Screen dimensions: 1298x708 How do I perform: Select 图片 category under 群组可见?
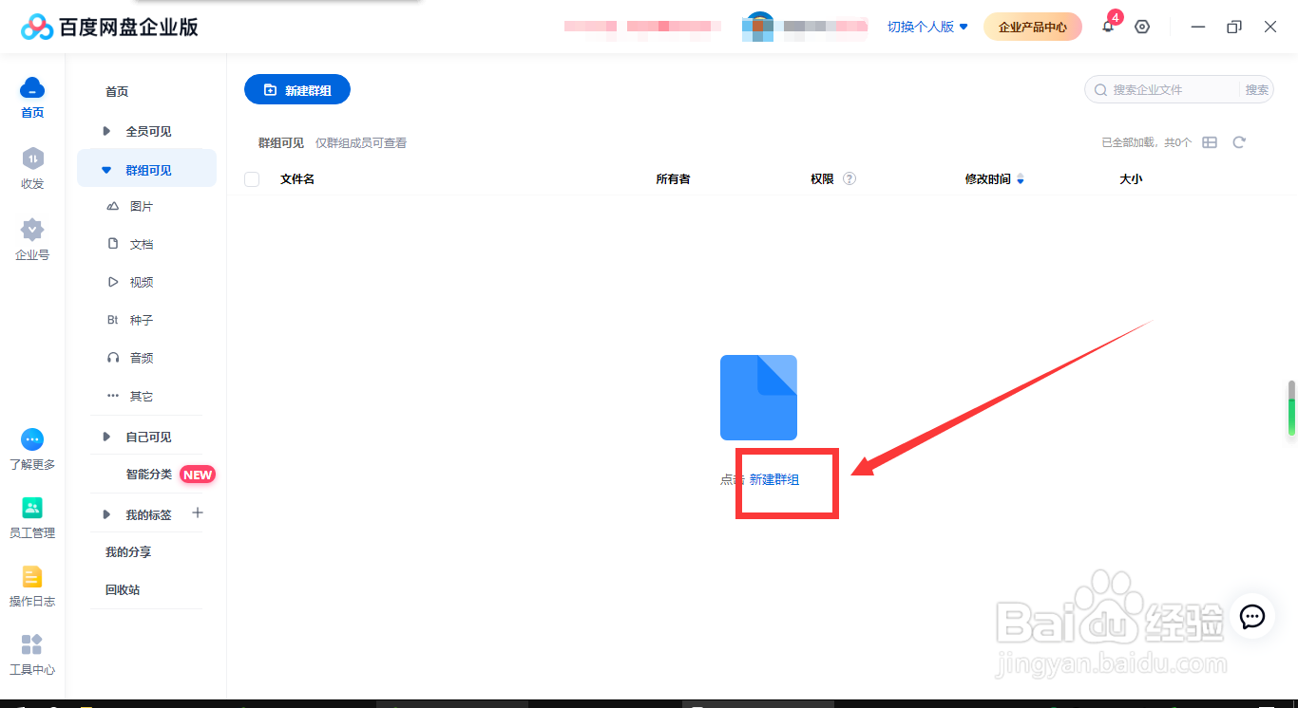(x=141, y=206)
